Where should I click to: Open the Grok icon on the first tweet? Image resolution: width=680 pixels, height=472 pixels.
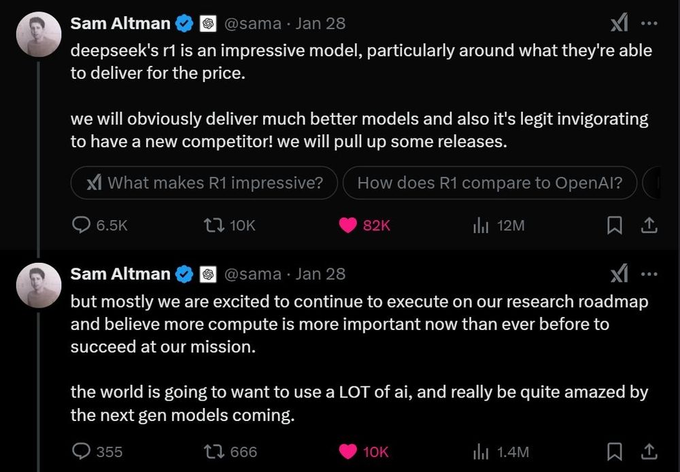point(619,22)
